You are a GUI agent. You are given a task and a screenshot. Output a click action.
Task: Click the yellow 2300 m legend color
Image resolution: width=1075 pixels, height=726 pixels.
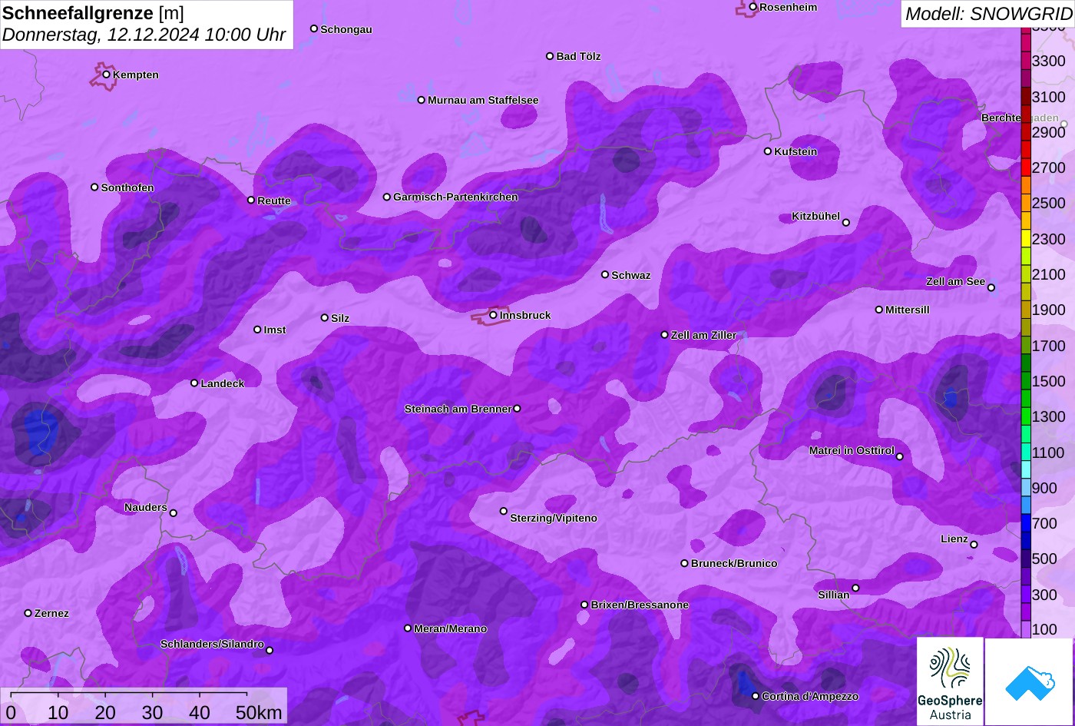(1026, 238)
